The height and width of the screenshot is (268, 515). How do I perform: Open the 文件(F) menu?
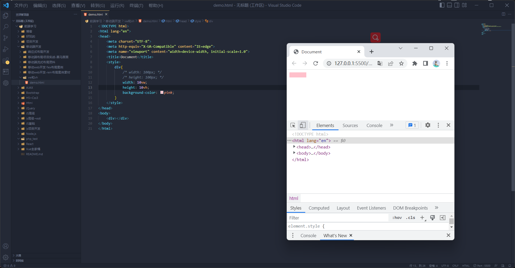pos(21,5)
